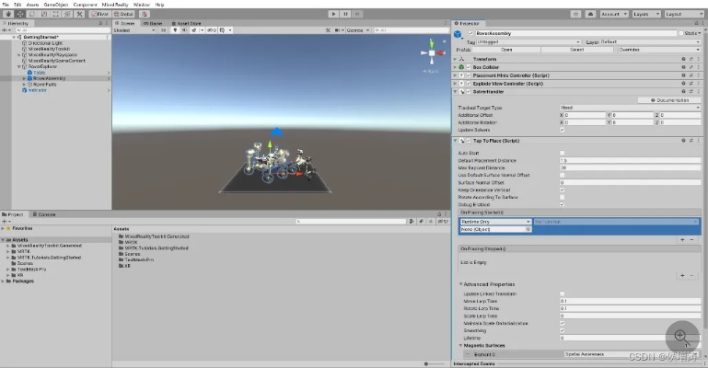Image resolution: width=708 pixels, height=368 pixels.
Task: Collapse the Advanced Properties section
Action: (x=461, y=284)
